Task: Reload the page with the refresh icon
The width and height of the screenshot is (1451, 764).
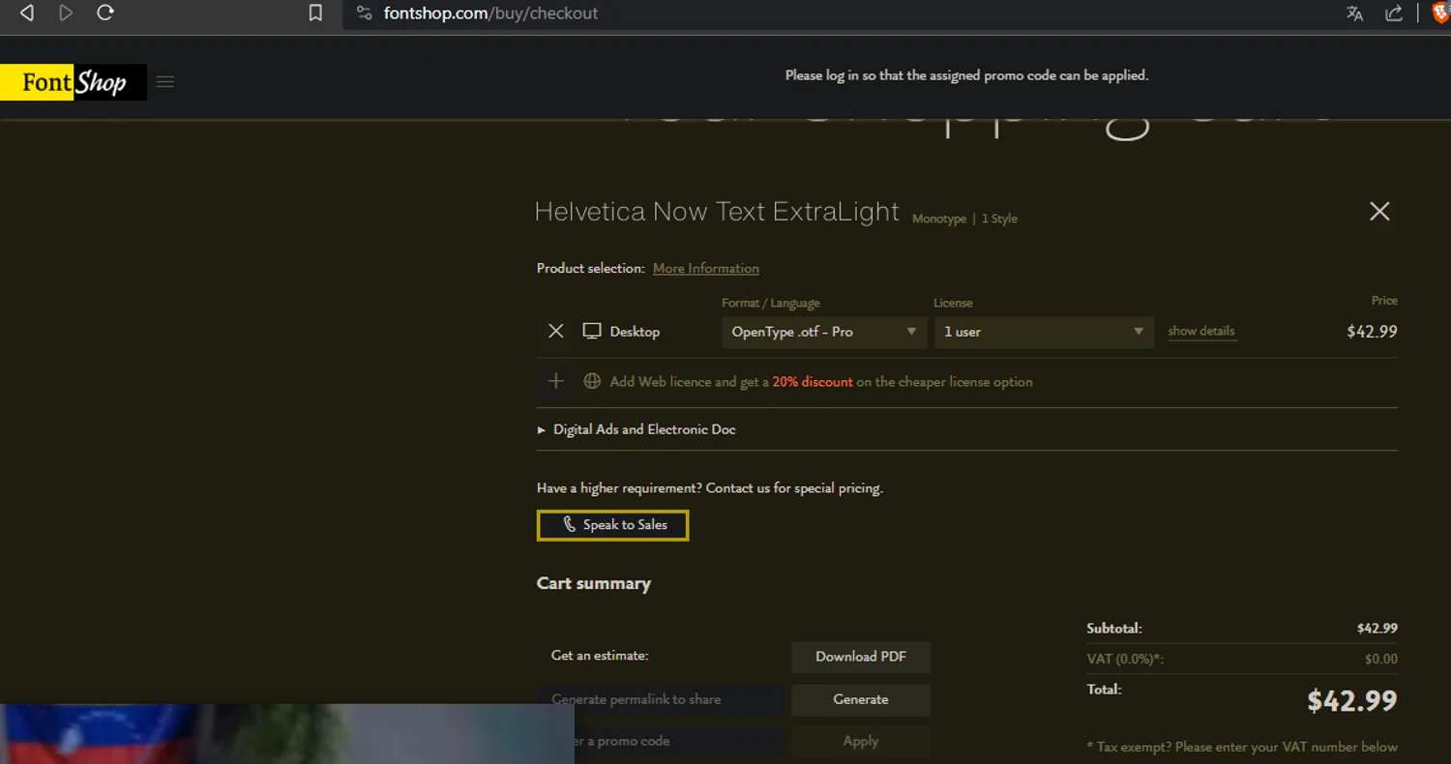Action: 105,13
